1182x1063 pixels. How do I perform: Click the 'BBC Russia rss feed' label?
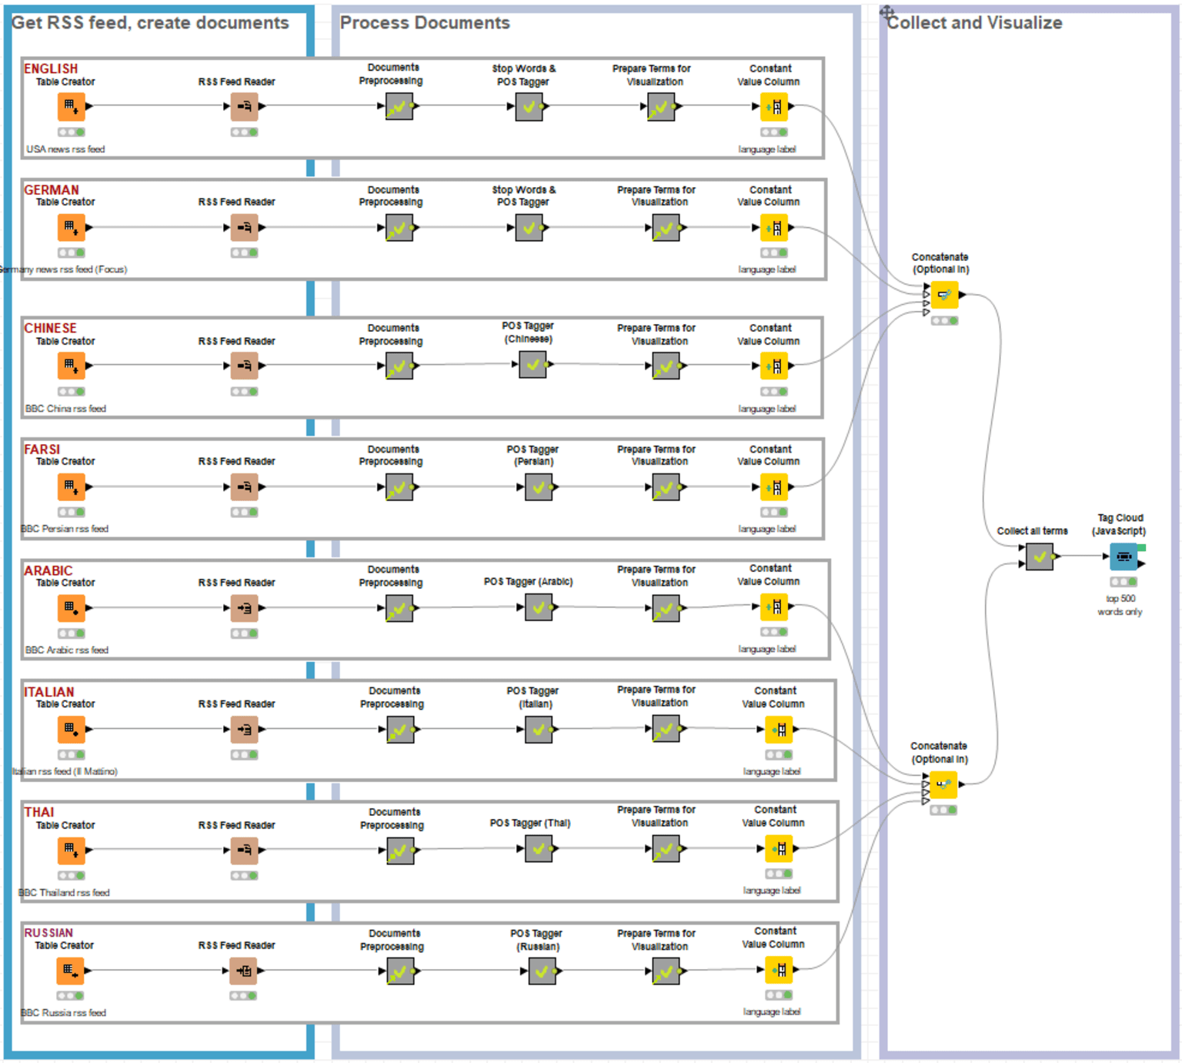pyautogui.click(x=64, y=1013)
